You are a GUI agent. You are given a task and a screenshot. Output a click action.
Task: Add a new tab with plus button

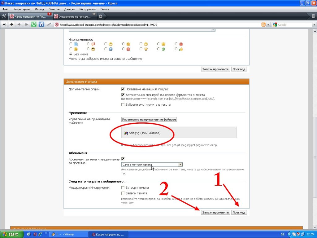(x=101, y=16)
